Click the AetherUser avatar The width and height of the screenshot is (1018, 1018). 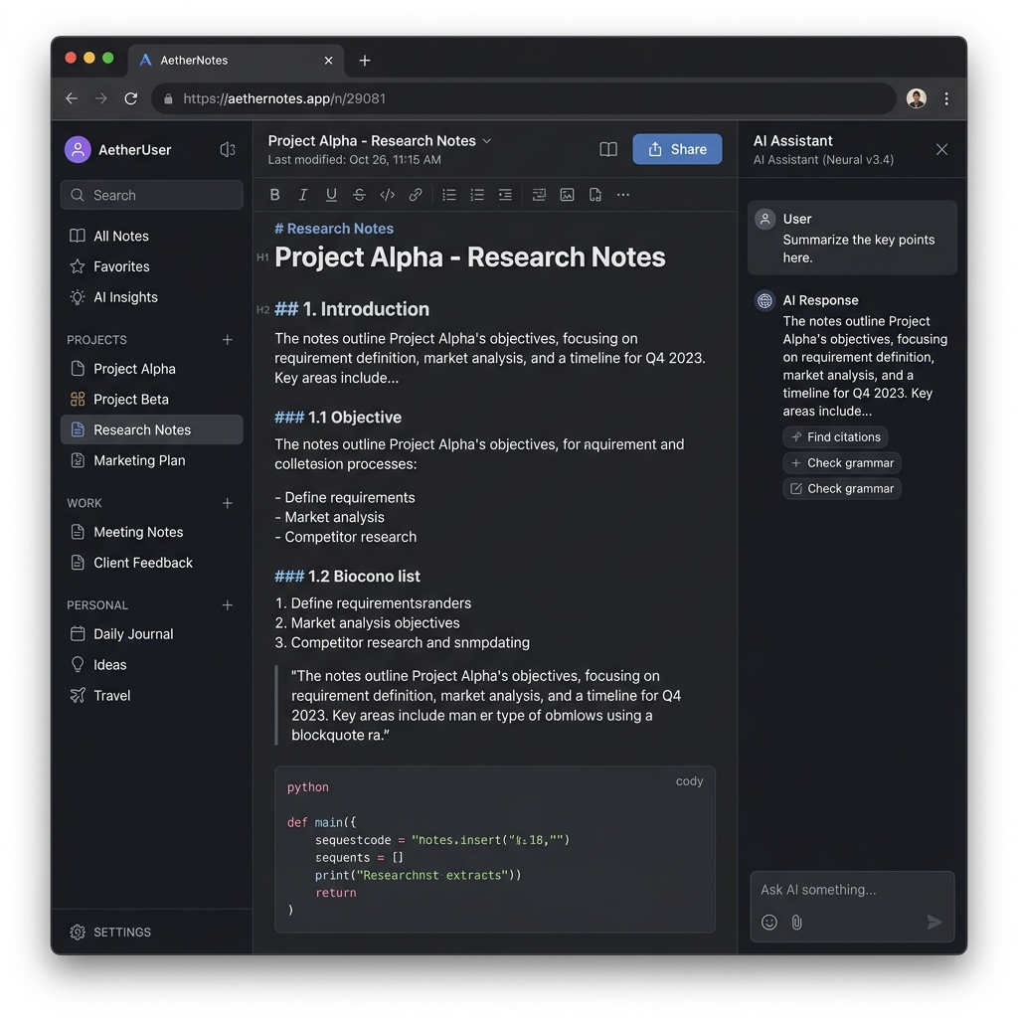pyautogui.click(x=78, y=150)
